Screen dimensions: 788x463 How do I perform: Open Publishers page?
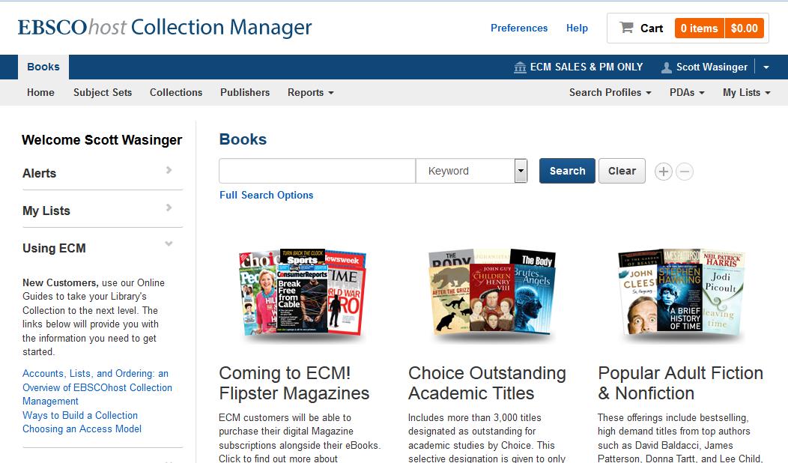(245, 92)
